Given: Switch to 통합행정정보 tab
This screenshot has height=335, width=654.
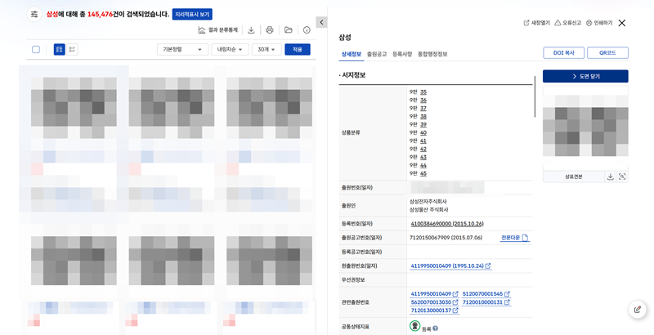Looking at the screenshot, I should tap(432, 54).
